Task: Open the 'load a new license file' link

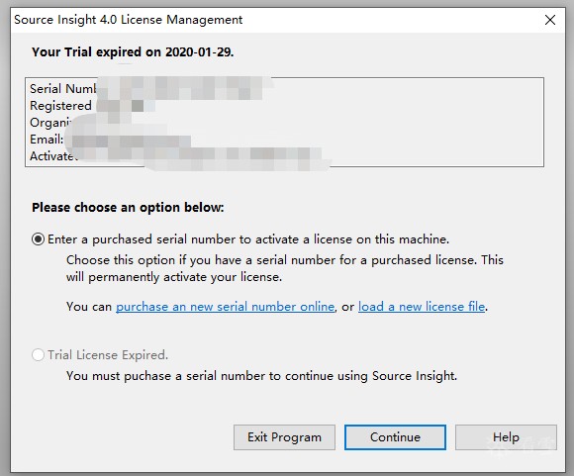Action: click(422, 307)
